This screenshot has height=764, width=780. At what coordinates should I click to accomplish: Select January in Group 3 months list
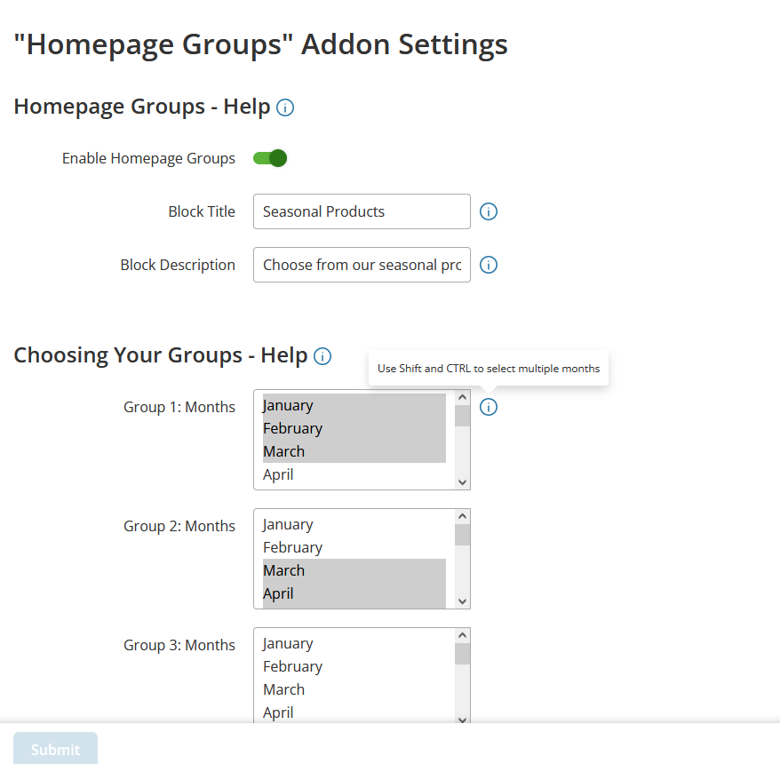(x=354, y=643)
